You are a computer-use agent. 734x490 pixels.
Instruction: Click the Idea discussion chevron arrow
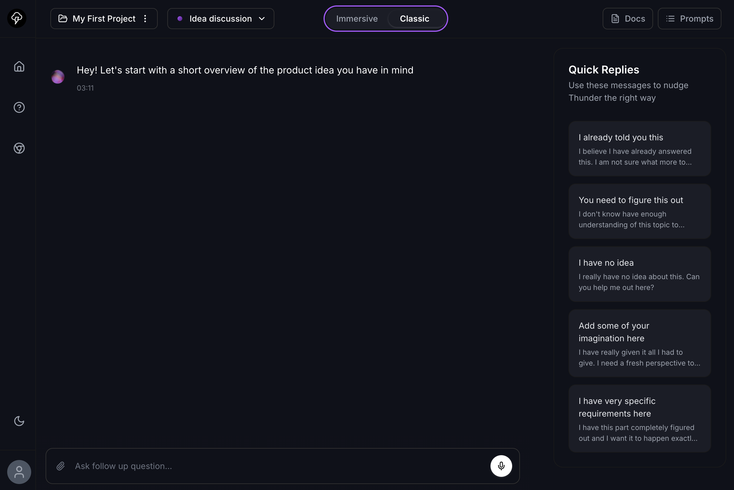click(x=262, y=19)
